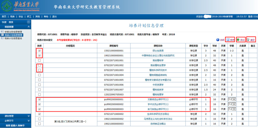Screen dimensions: 258x128
Task: Open the 培养 menu
Action: pyautogui.click(x=12, y=16)
